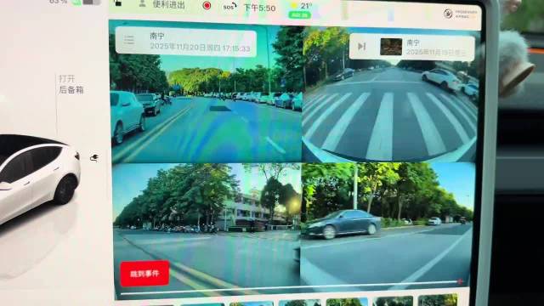Tap the 下午5:50 clock
The image size is (544, 306).
coord(259,8)
